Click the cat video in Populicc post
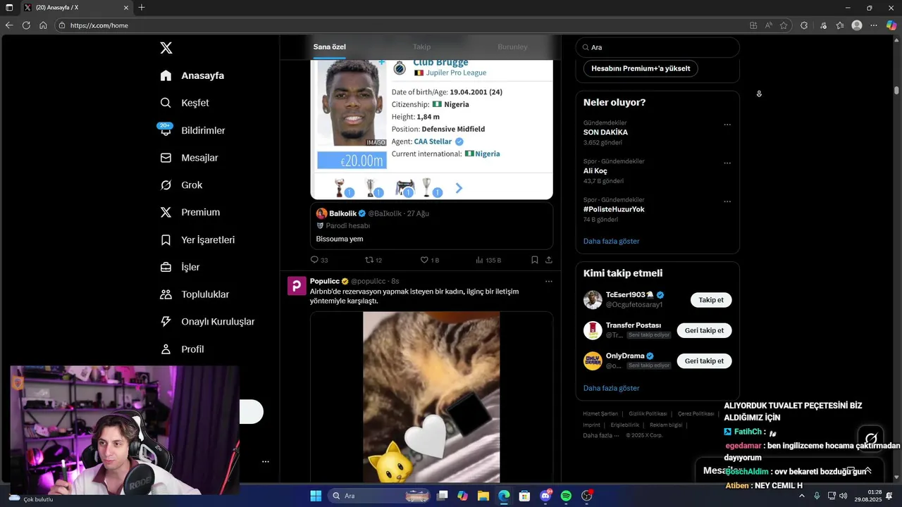The width and height of the screenshot is (902, 507). 431,397
